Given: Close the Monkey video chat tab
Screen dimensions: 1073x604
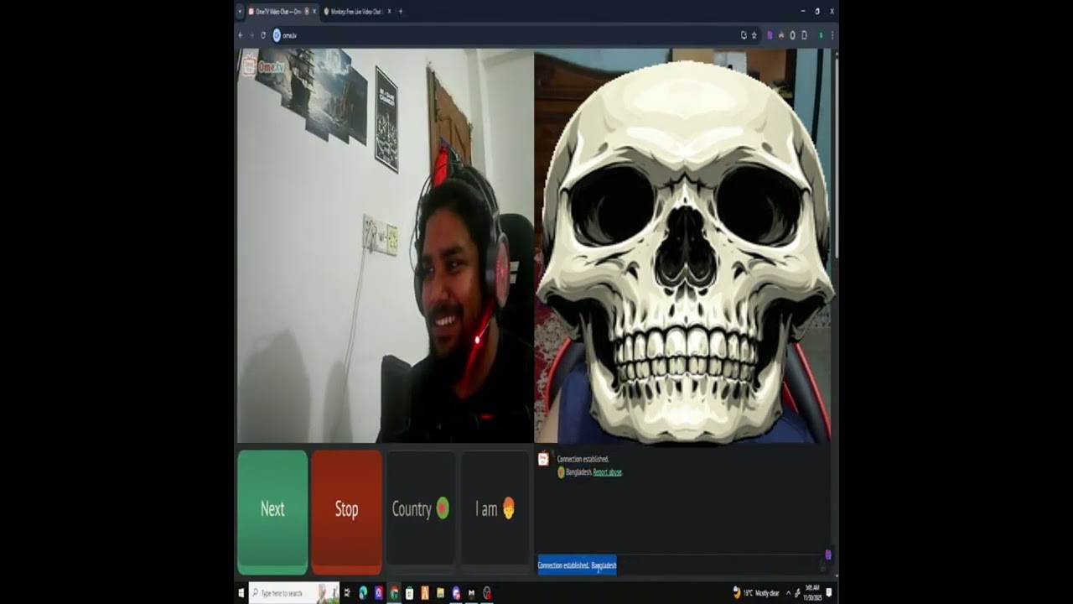Looking at the screenshot, I should click(389, 12).
